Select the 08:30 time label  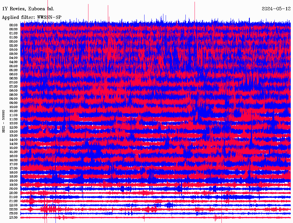coord(13,95)
